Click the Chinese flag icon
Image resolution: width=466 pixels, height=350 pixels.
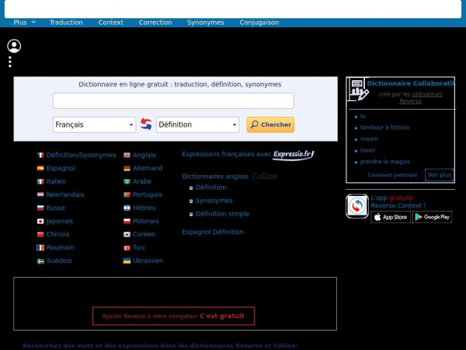click(40, 235)
